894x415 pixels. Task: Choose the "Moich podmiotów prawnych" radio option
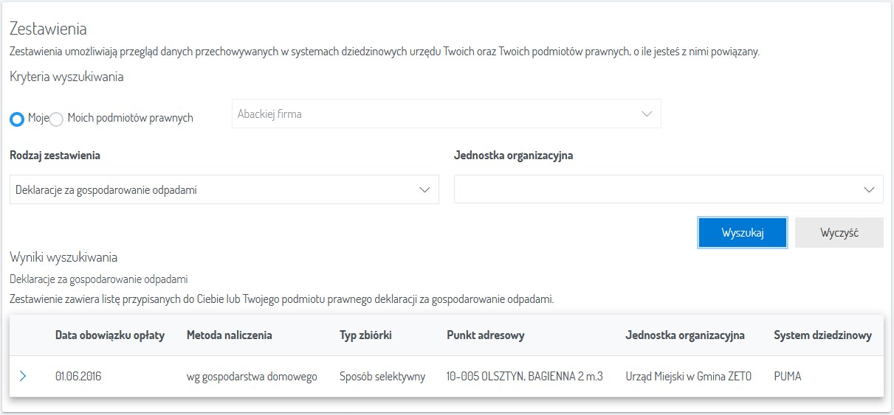(x=57, y=119)
